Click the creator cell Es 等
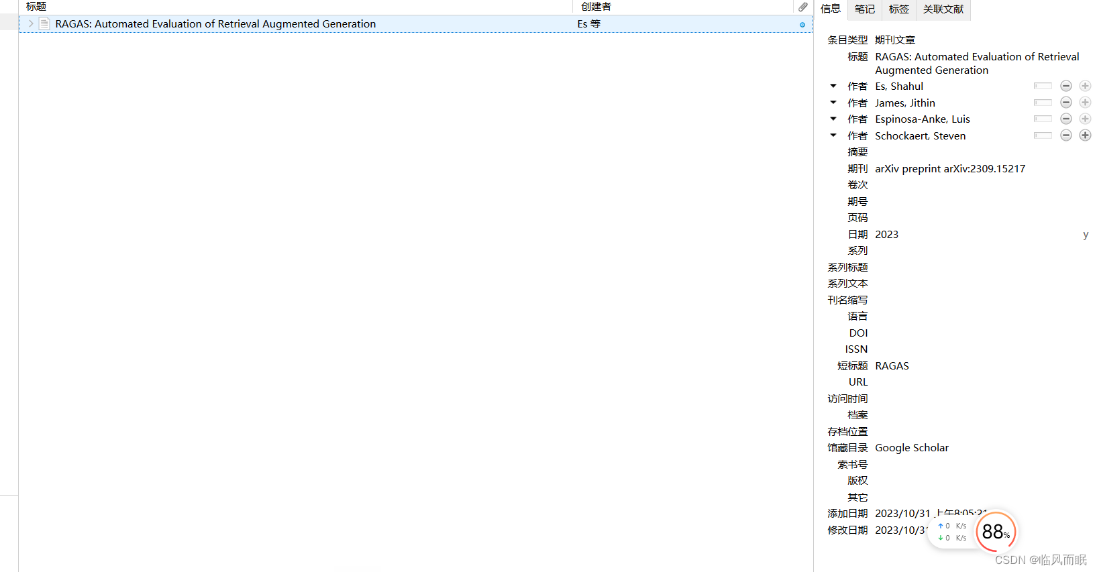This screenshot has height=572, width=1097. [x=589, y=23]
